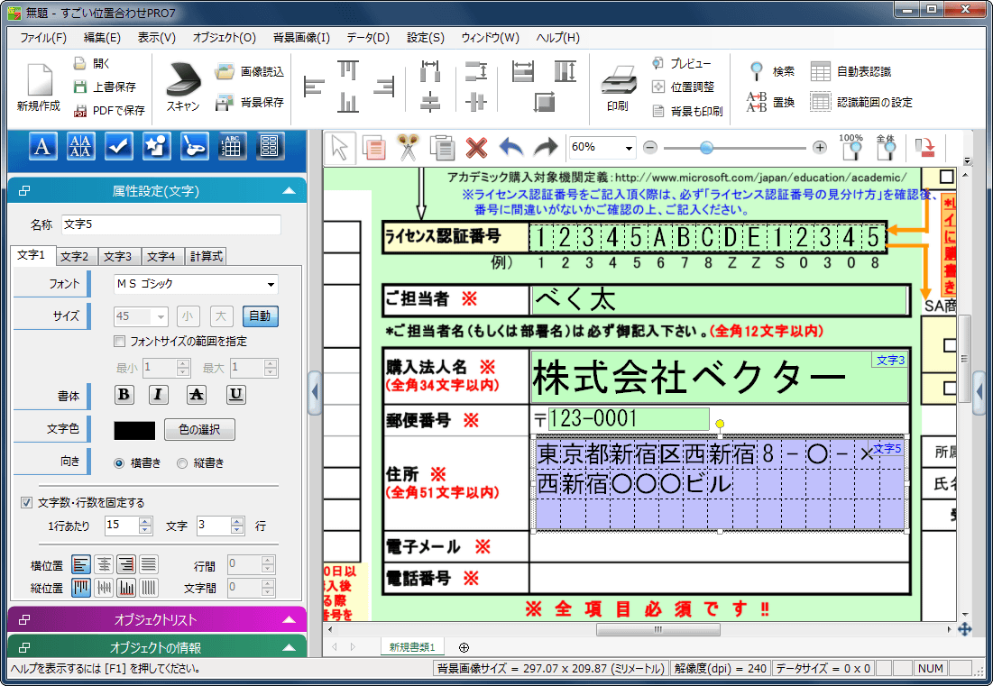Image resolution: width=993 pixels, height=686 pixels.
Task: Collapse the 属性設定(文字) panel
Action: [x=289, y=190]
